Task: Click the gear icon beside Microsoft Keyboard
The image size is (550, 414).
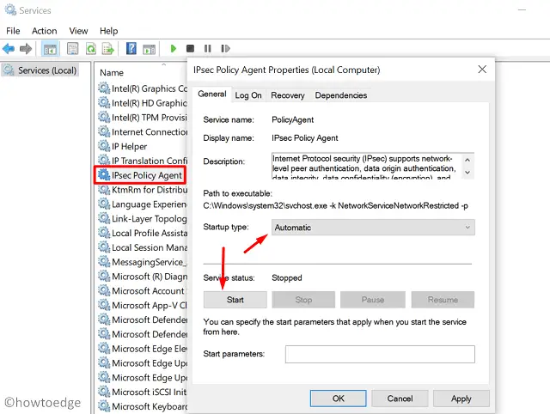Action: tap(104, 405)
